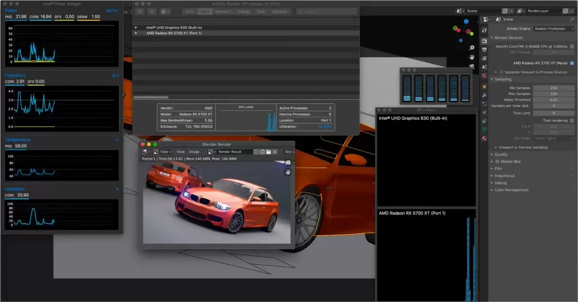Click the folder icon in Blender Render header
The image size is (578, 302).
point(268,152)
